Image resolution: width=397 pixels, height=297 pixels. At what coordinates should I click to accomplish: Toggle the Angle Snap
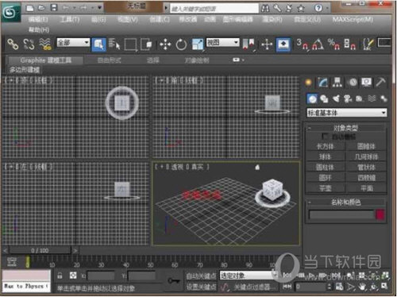pos(318,44)
